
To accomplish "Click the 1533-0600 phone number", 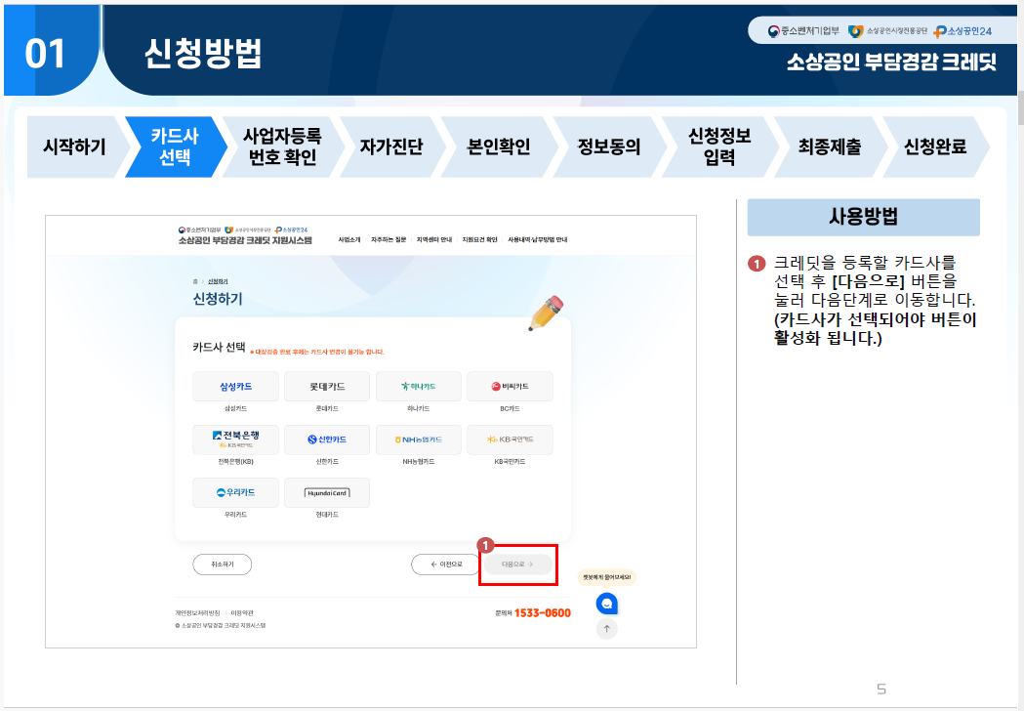I will coord(542,613).
